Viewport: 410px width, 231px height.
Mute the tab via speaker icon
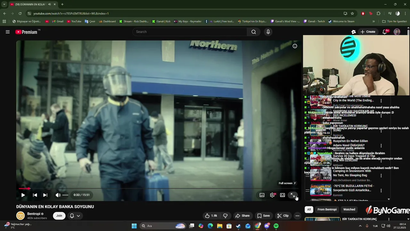click(x=49, y=4)
